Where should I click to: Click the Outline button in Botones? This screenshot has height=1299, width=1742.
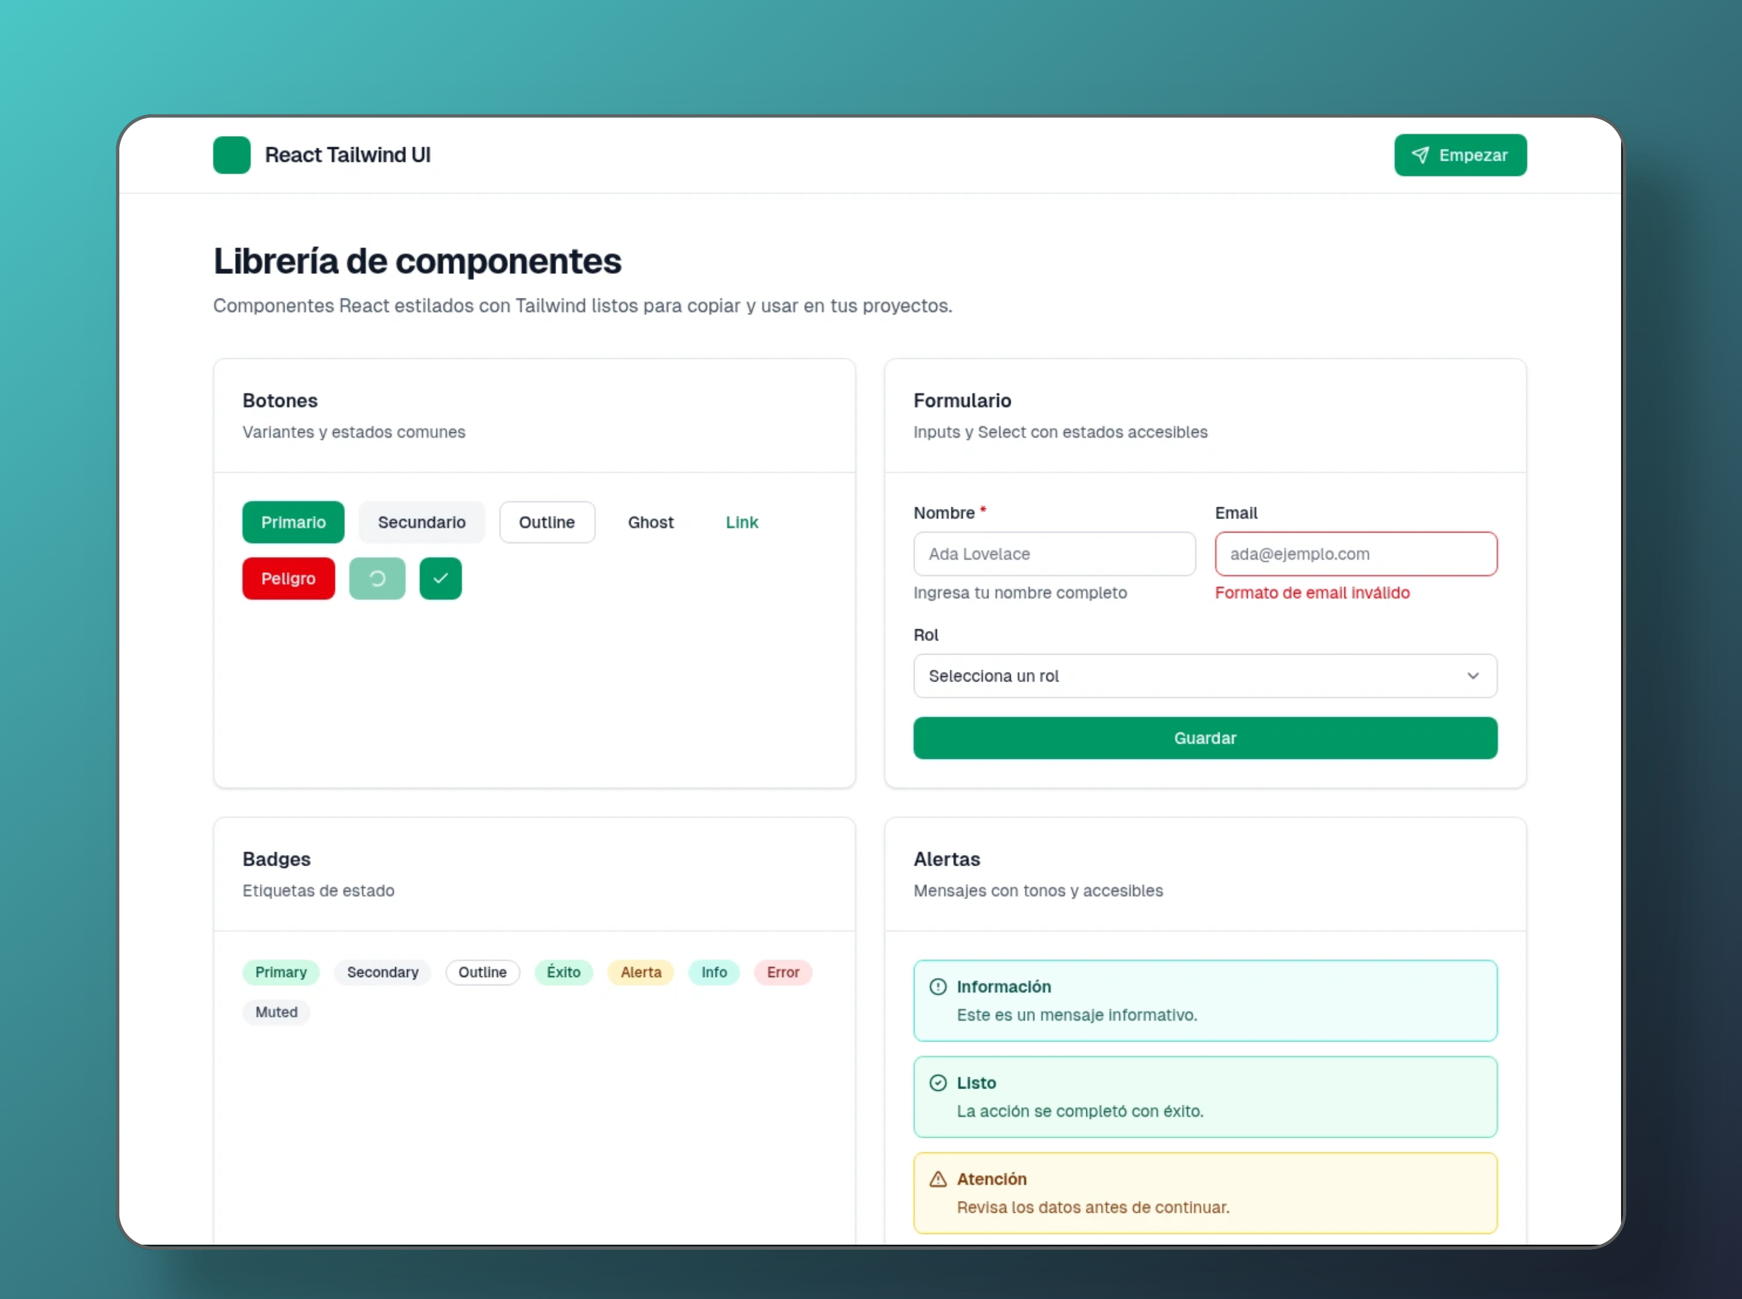[547, 522]
